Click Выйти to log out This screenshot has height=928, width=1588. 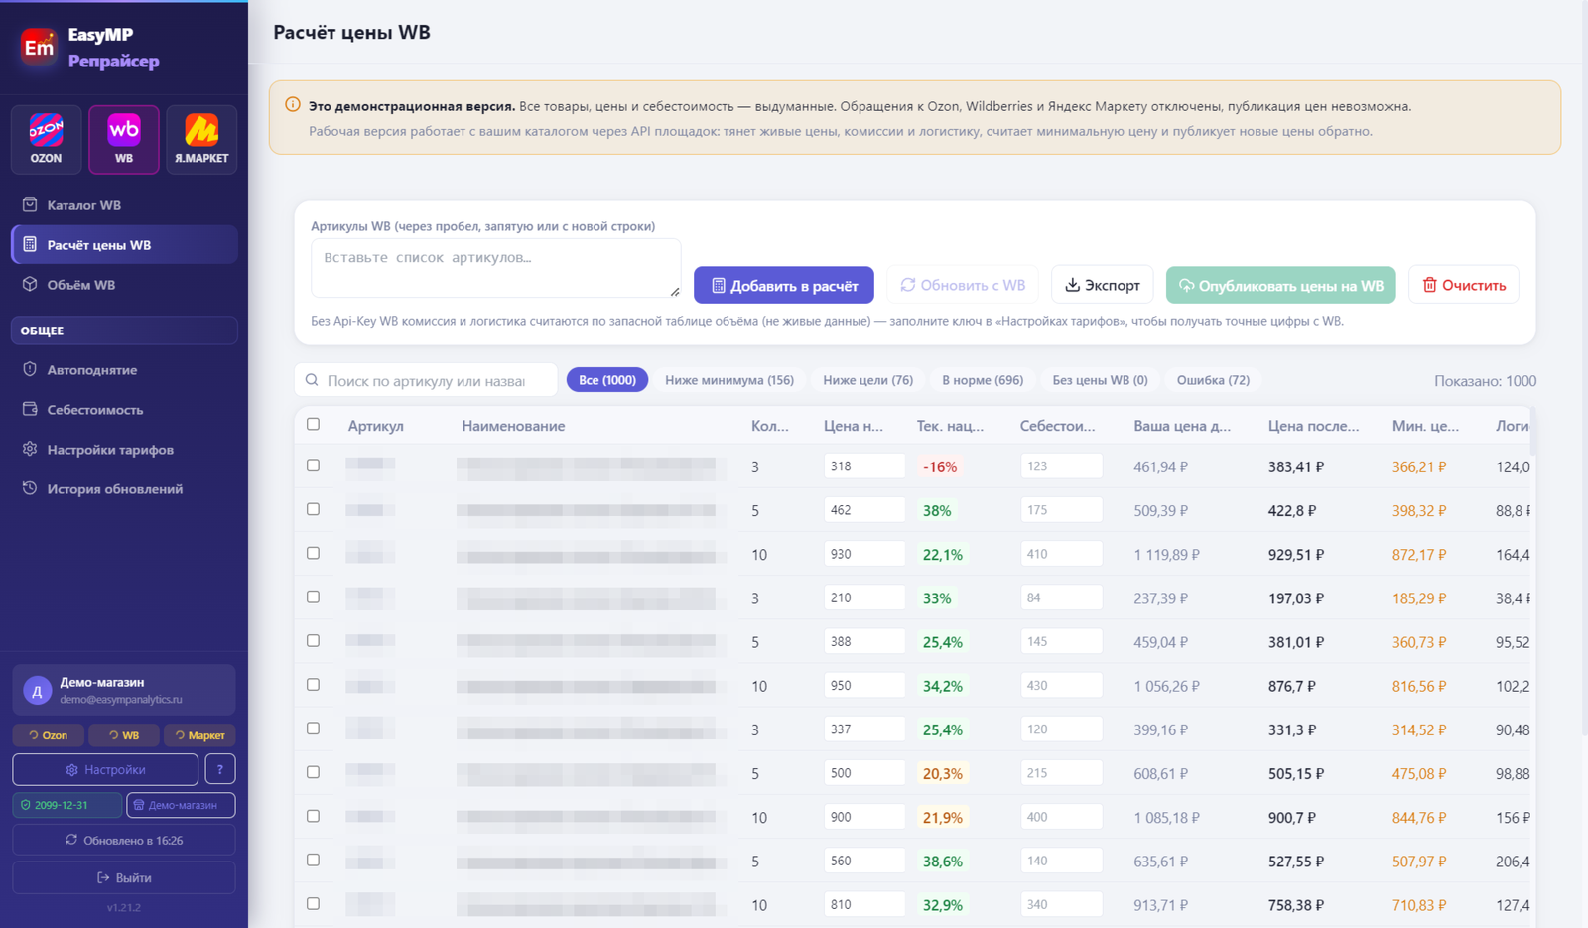pos(124,877)
